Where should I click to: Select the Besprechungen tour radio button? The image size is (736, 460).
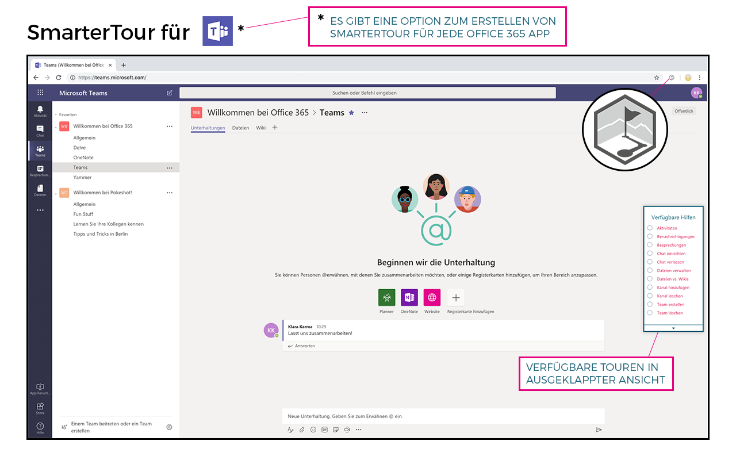click(x=650, y=245)
